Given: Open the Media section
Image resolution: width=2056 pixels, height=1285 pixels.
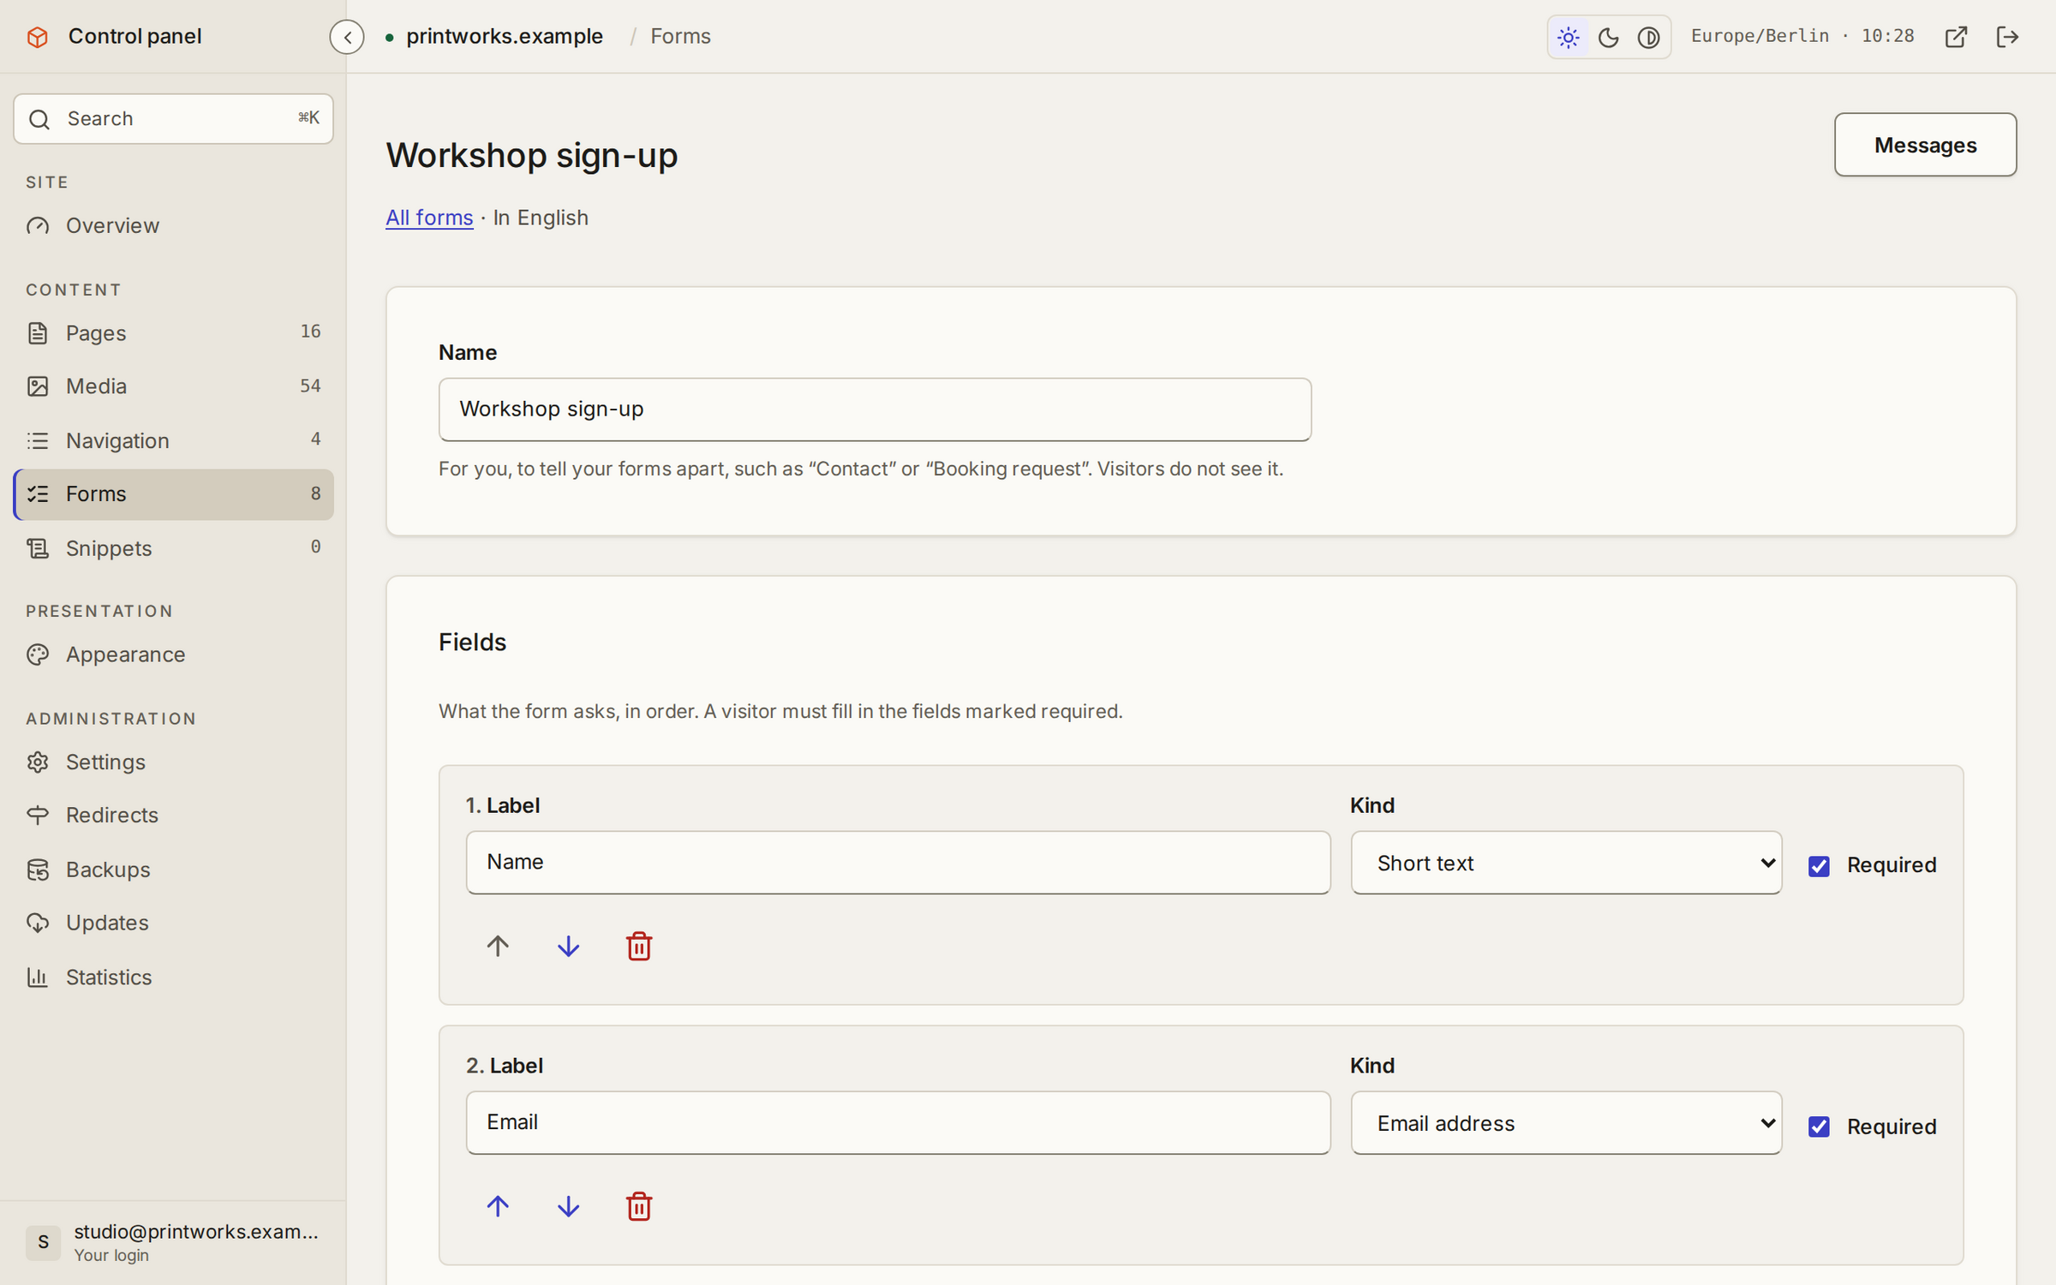Looking at the screenshot, I should 173,386.
